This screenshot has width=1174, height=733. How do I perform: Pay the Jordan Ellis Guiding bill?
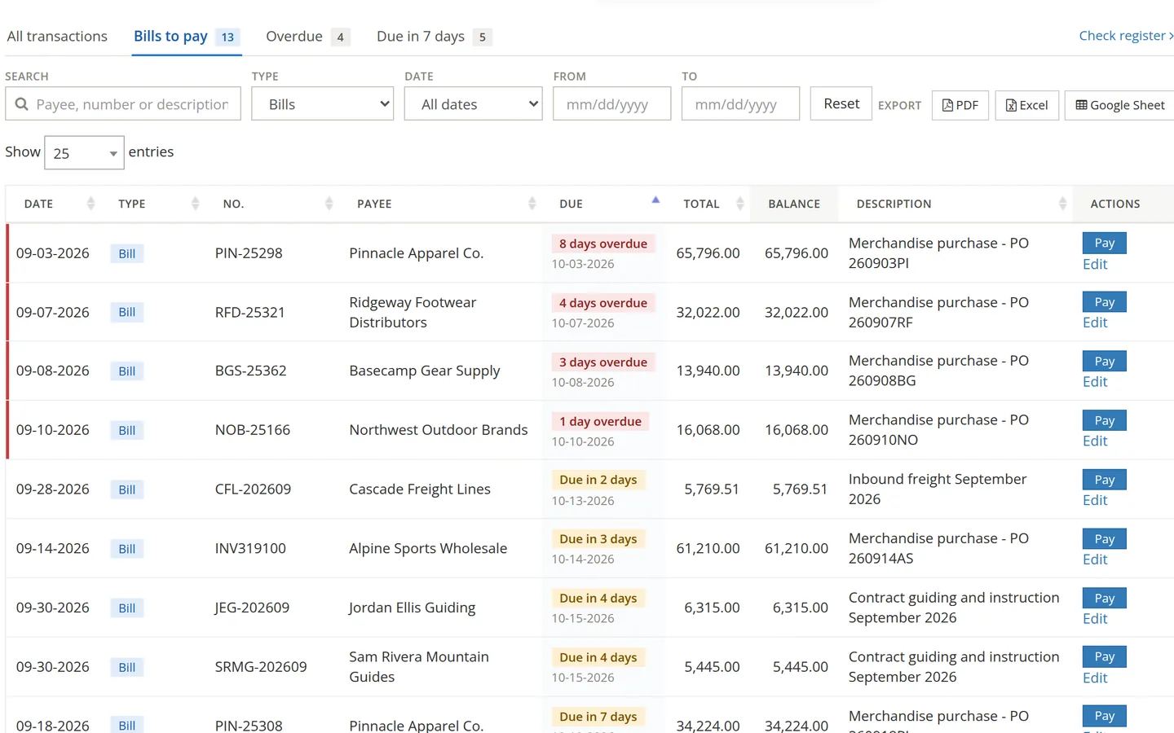pos(1104,598)
